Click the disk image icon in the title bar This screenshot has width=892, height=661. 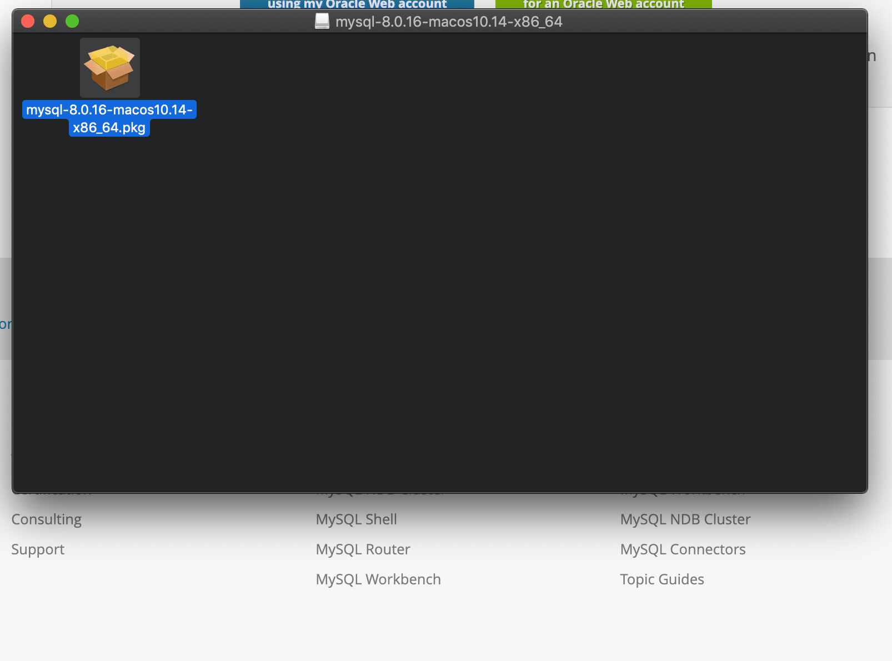(x=320, y=22)
